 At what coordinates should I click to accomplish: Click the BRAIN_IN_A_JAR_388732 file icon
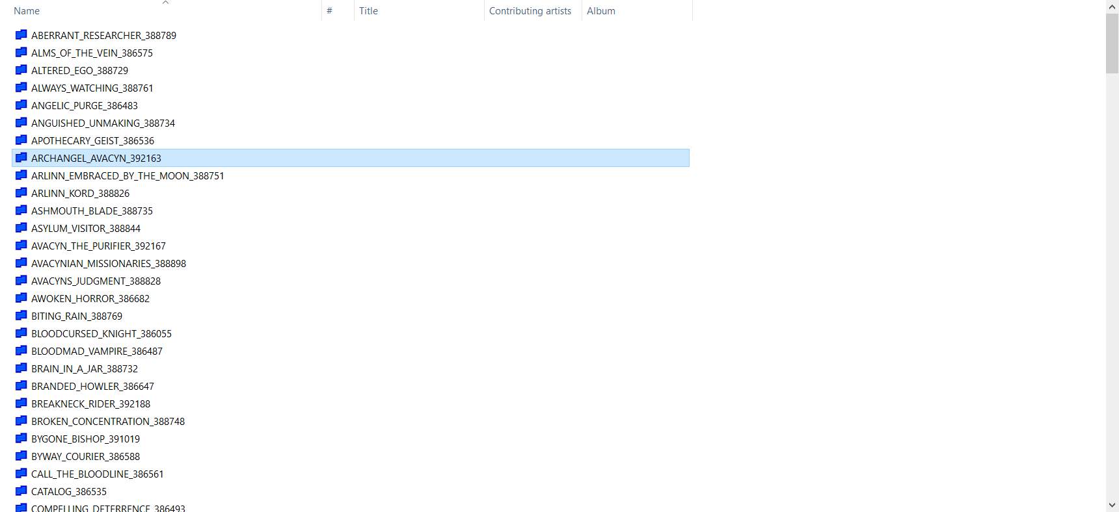coord(21,368)
